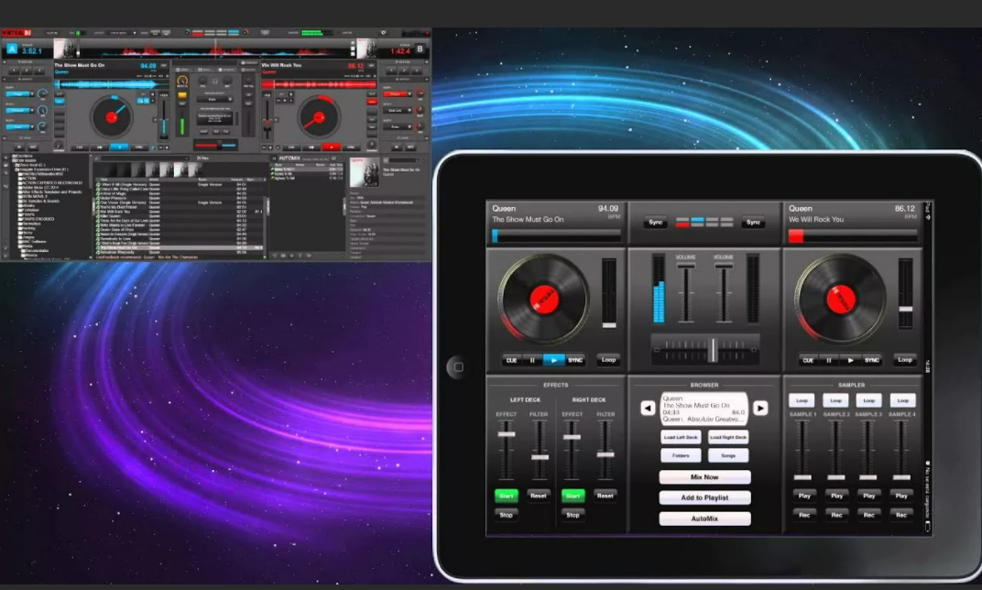Click the VirtualDJ crossfader

tap(214, 146)
